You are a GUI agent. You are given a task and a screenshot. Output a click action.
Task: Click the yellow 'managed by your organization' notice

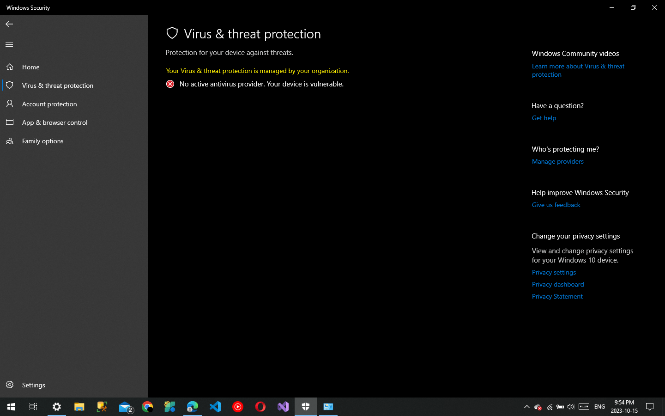pyautogui.click(x=257, y=71)
